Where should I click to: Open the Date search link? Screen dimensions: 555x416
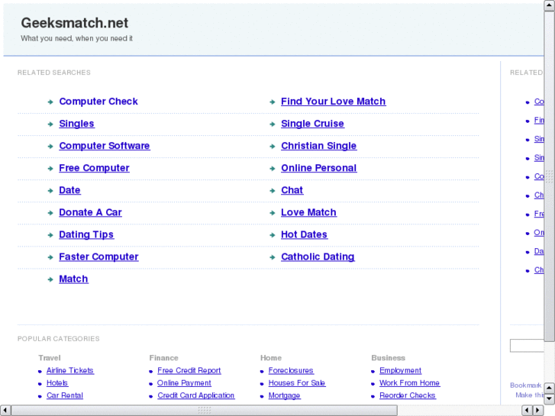[69, 190]
